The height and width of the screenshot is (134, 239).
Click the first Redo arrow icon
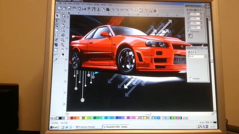pos(122,10)
